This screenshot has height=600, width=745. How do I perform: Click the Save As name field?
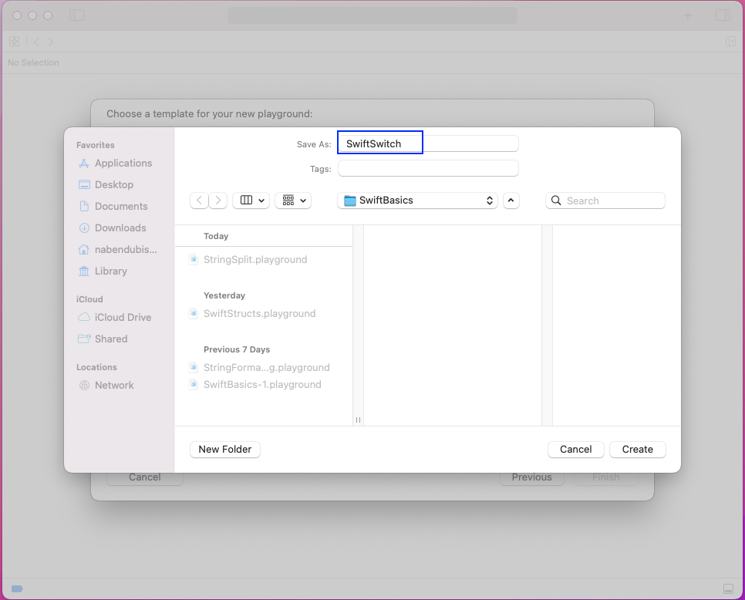428,143
